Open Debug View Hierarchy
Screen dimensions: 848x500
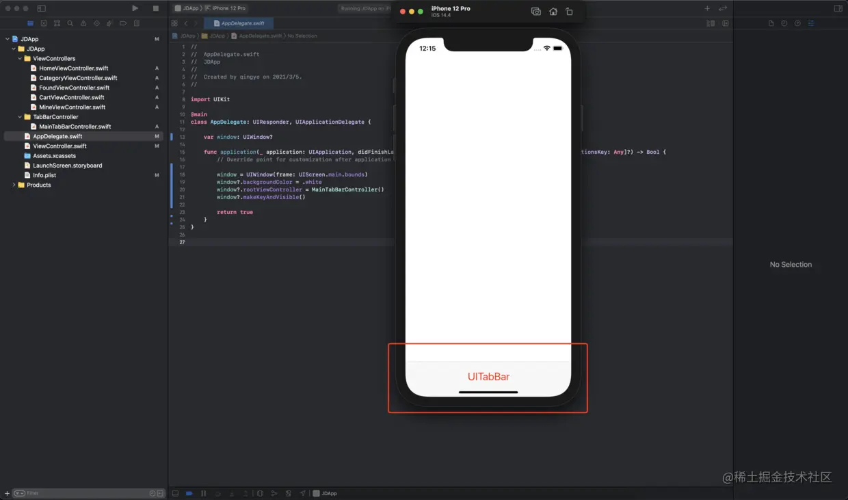coord(260,493)
